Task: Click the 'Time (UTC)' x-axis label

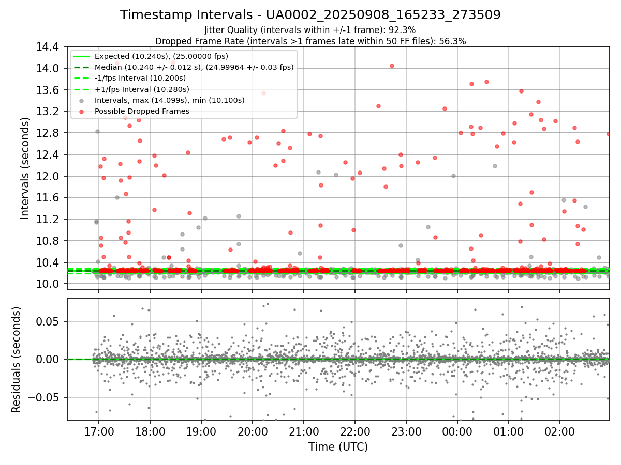Action: coord(338,447)
